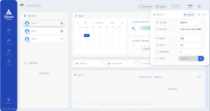Open the 资源 section in the sidebar
Image resolution: width=210 pixels, height=111 pixels.
coord(9,31)
